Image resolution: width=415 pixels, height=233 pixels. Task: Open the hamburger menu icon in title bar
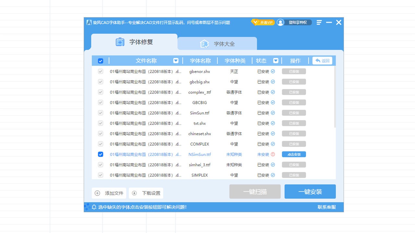319,22
